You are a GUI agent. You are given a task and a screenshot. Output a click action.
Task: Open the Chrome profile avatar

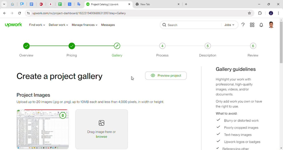pyautogui.click(x=271, y=13)
